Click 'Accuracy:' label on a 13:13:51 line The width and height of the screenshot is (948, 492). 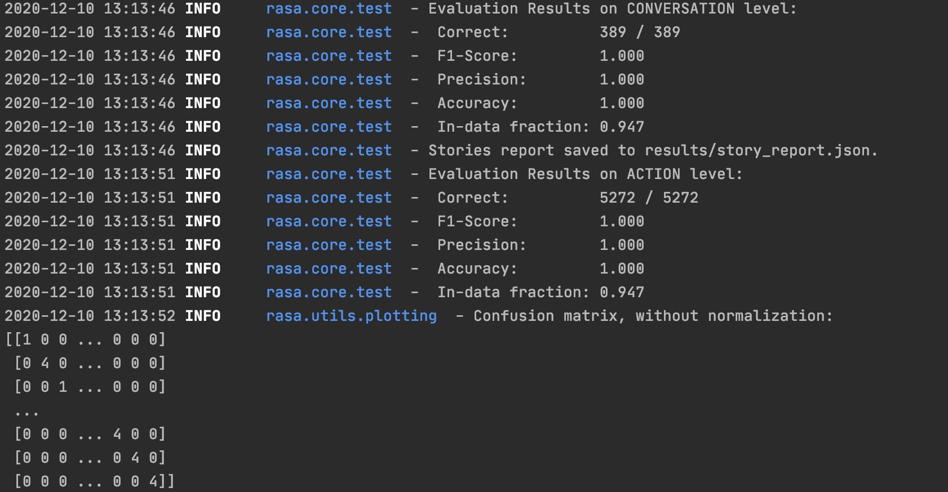coord(477,269)
